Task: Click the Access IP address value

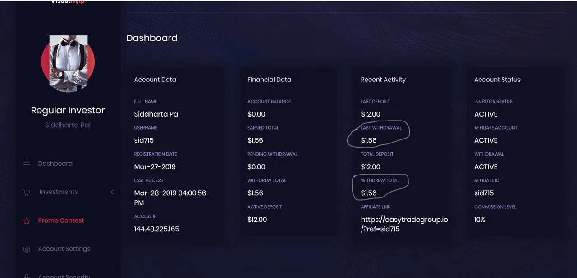Action: (156, 229)
